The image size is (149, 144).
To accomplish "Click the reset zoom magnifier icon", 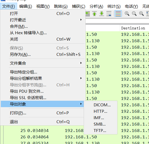I will pyautogui.click(x=142, y=14).
